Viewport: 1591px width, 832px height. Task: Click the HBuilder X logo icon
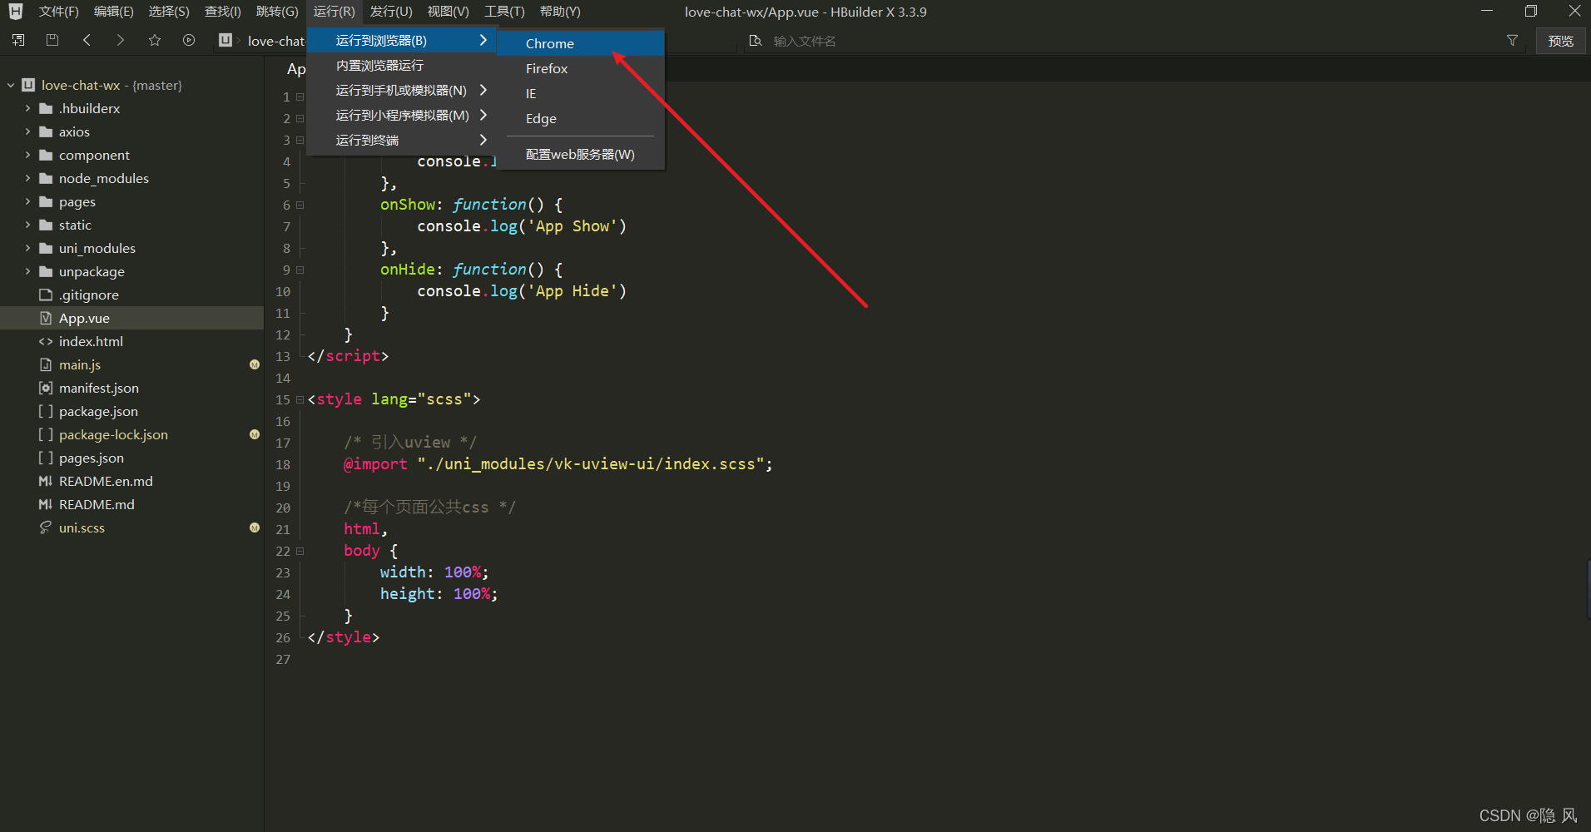tap(15, 12)
